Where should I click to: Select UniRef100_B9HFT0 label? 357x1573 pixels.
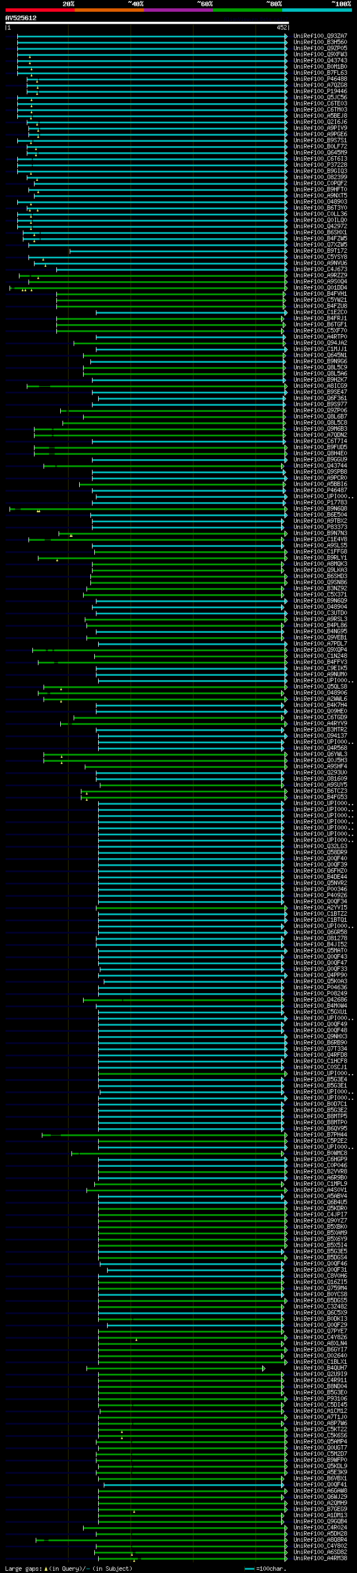coord(320,190)
